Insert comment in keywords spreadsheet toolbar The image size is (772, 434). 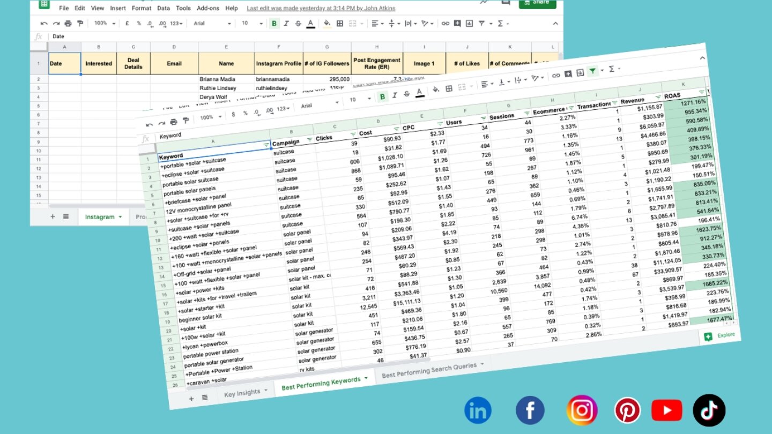point(568,74)
